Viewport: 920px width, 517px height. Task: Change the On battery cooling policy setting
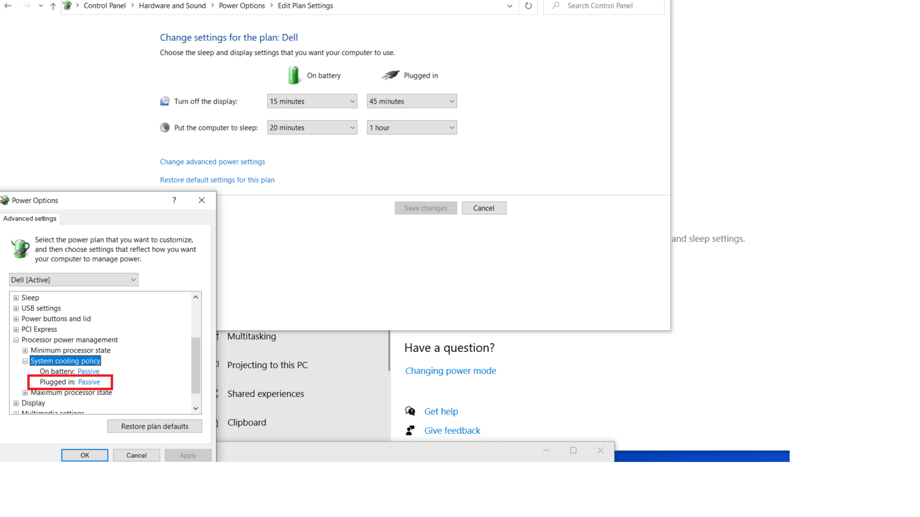pos(89,371)
